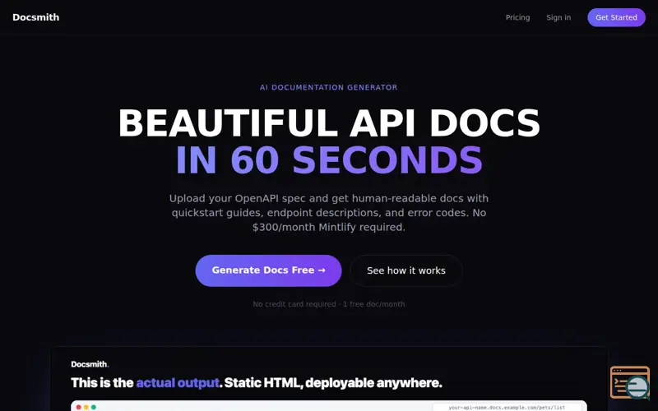Click the IN 60 SECONDS heading
Image resolution: width=658 pixels, height=411 pixels.
point(328,159)
